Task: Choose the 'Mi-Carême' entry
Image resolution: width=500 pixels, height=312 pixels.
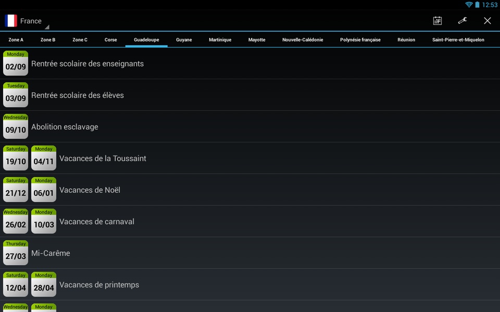Action: click(250, 253)
